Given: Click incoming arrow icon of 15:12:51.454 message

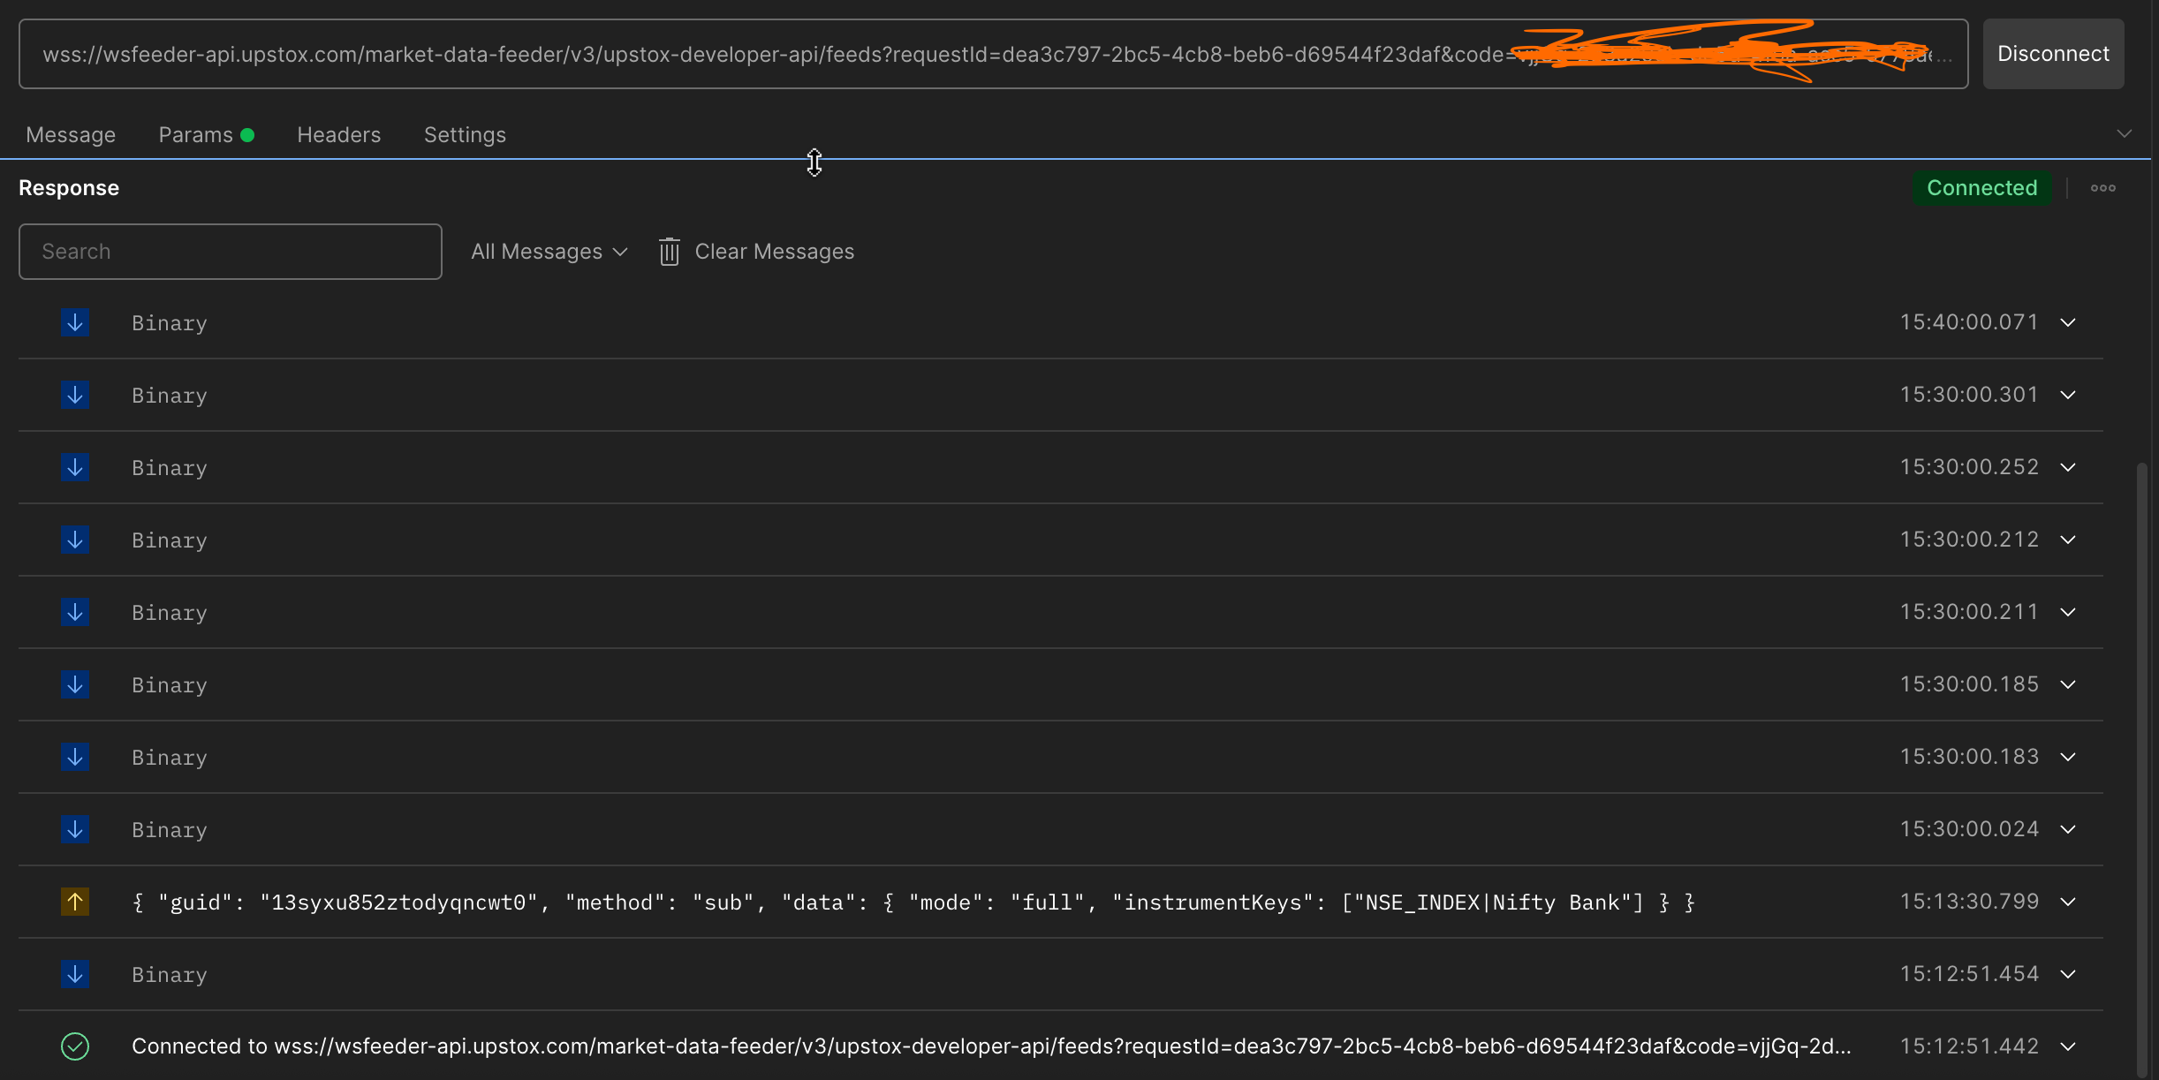Looking at the screenshot, I should [x=75, y=974].
